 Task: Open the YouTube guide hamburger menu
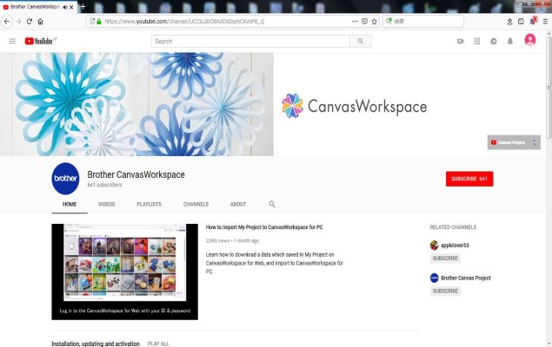[12, 41]
